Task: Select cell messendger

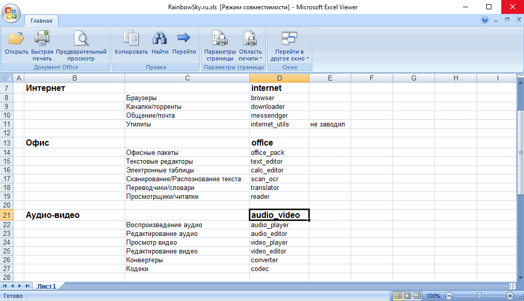Action: click(279, 116)
